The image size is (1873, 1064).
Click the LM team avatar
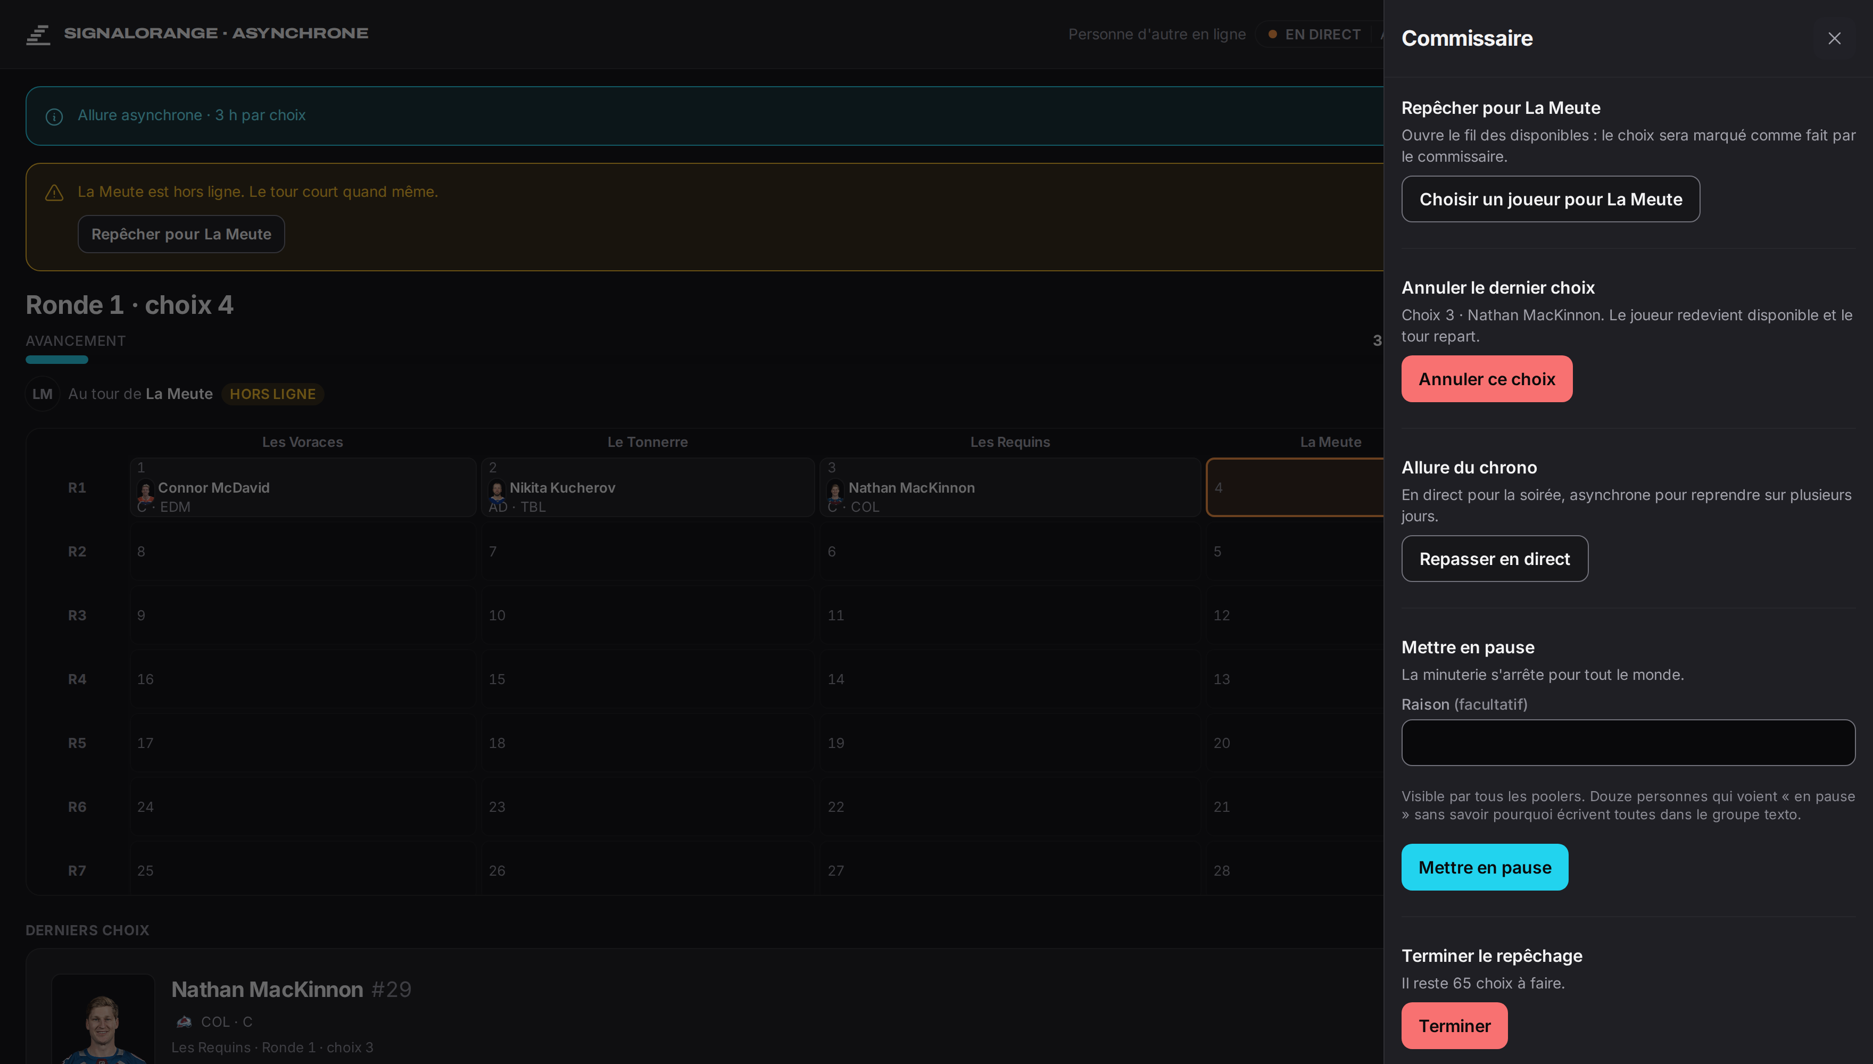pos(43,394)
